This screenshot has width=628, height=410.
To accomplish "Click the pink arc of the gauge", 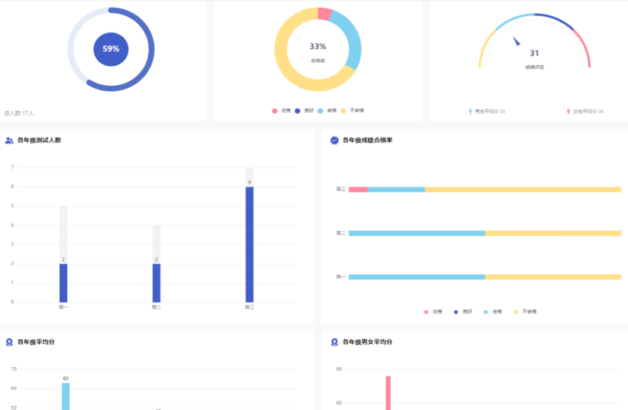I will [584, 46].
